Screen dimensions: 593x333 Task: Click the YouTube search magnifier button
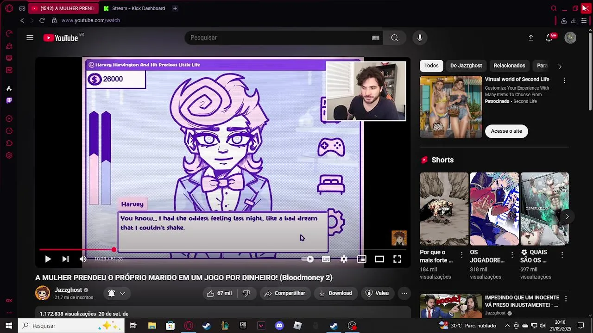pyautogui.click(x=394, y=38)
